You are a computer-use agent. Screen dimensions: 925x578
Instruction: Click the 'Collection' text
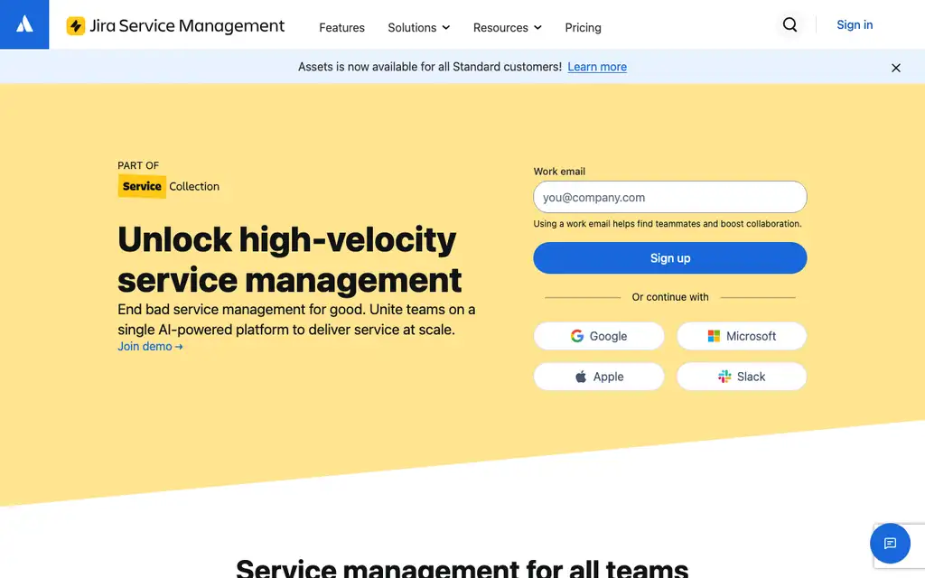pyautogui.click(x=194, y=186)
